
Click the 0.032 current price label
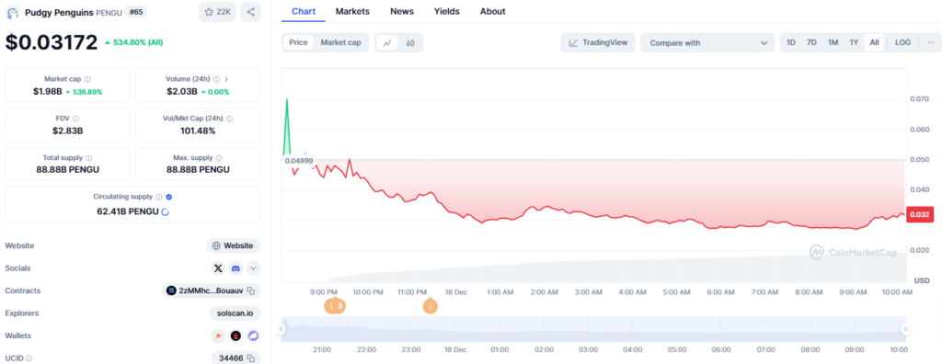point(920,214)
